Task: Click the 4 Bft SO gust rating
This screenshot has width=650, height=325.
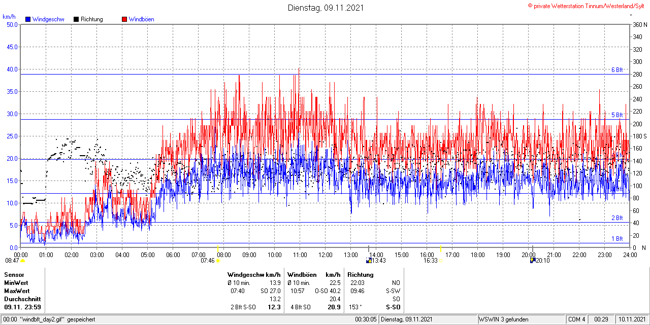Action: 300,307
